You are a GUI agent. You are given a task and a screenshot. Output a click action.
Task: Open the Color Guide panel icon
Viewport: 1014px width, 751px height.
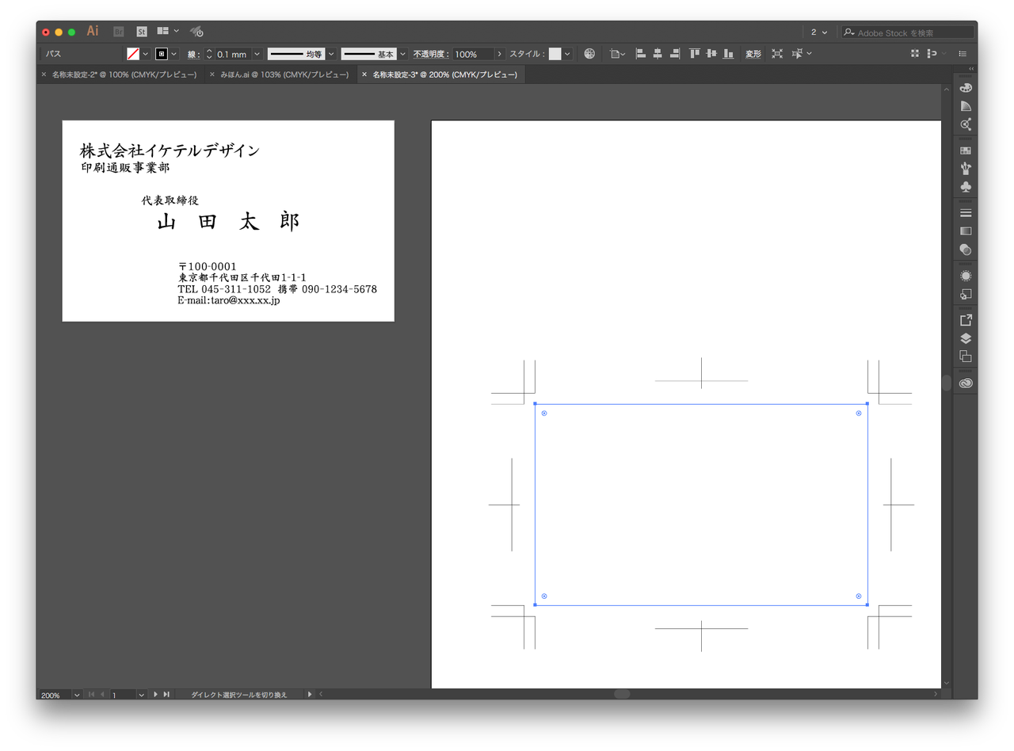(966, 106)
